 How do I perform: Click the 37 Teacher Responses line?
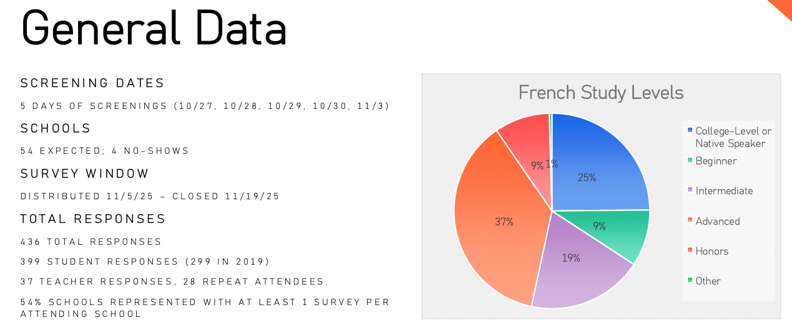(x=174, y=281)
